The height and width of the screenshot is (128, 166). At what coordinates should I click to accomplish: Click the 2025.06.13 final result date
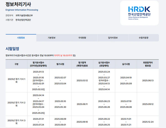tap(148, 81)
